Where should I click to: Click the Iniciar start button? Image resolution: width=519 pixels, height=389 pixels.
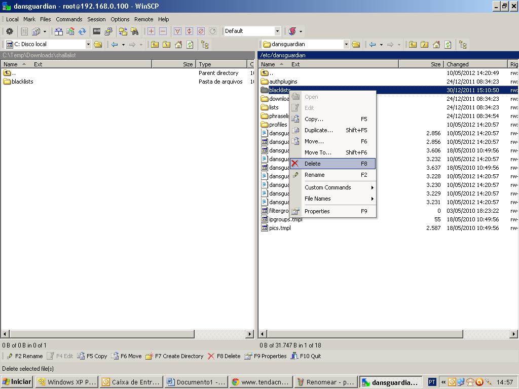(x=17, y=382)
